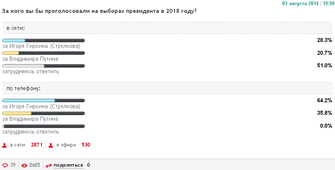
Task: Click the red person icon beside 'в эфире'
Action: tap(51, 145)
